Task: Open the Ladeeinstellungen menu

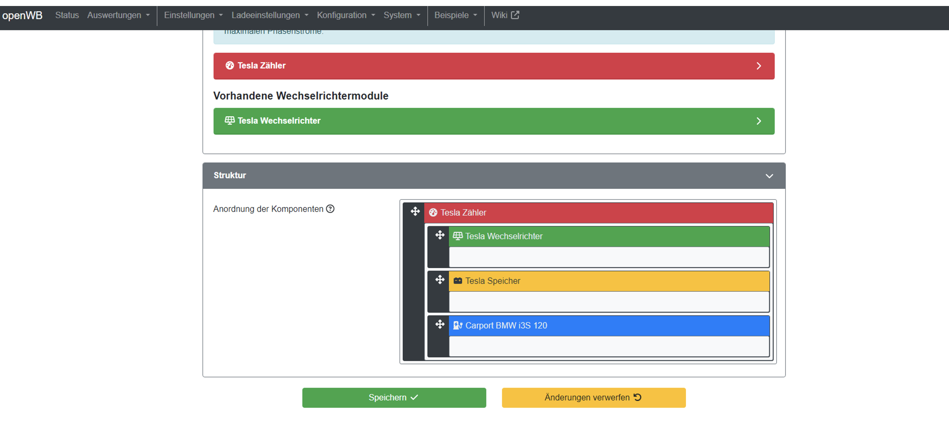Action: [x=270, y=15]
